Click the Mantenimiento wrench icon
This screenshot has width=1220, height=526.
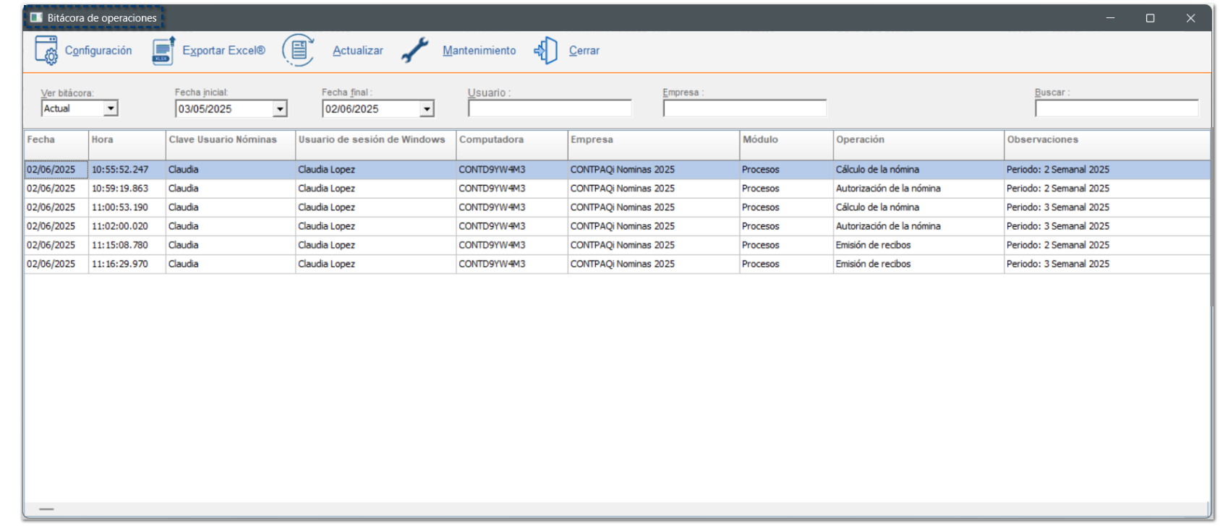(x=415, y=51)
